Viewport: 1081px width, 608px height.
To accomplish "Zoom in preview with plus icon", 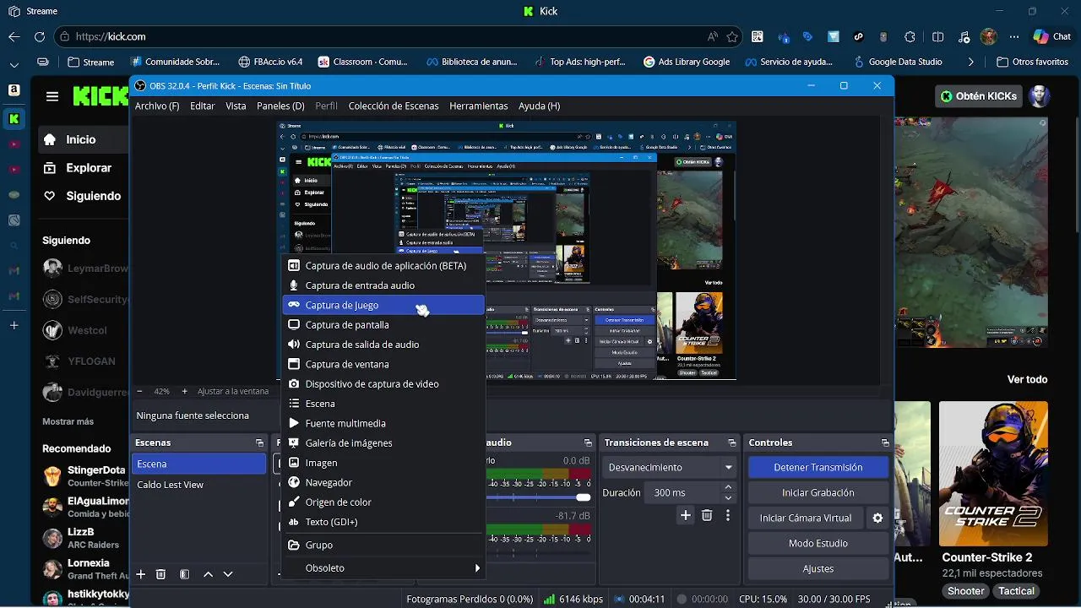I will click(185, 391).
